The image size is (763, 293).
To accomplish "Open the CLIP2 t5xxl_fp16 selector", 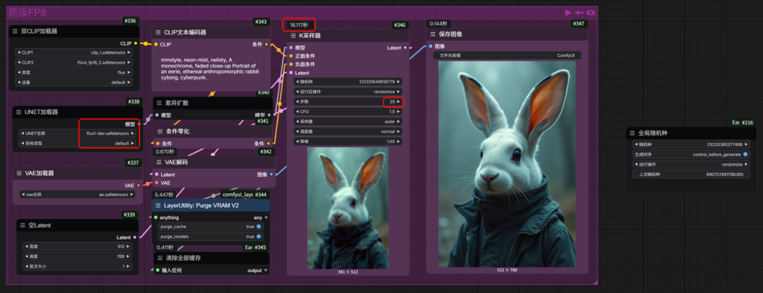I will (x=74, y=63).
